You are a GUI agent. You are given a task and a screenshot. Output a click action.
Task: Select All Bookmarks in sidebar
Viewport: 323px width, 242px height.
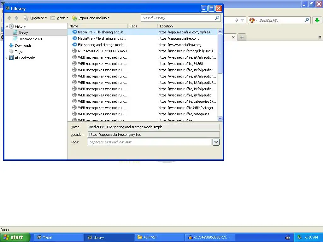point(25,58)
